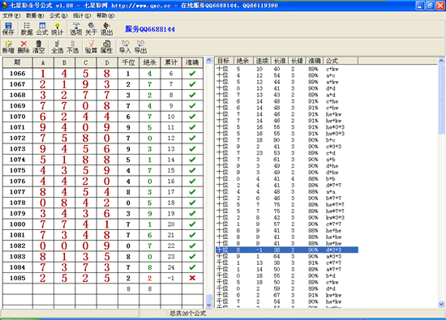Open the 数据 (Data) toolbar icon
446x320 pixels.
click(27, 29)
